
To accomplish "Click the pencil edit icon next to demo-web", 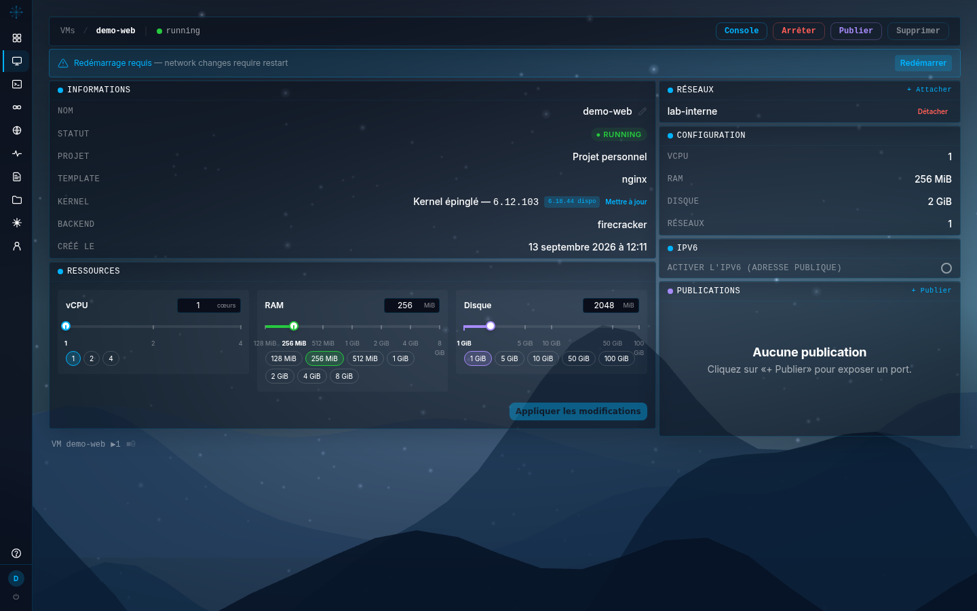I will click(643, 111).
